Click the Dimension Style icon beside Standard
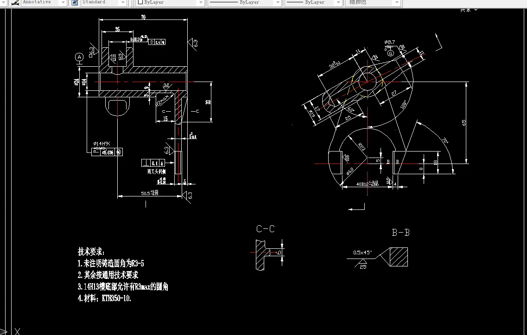This screenshot has width=527, height=335. click(74, 2)
